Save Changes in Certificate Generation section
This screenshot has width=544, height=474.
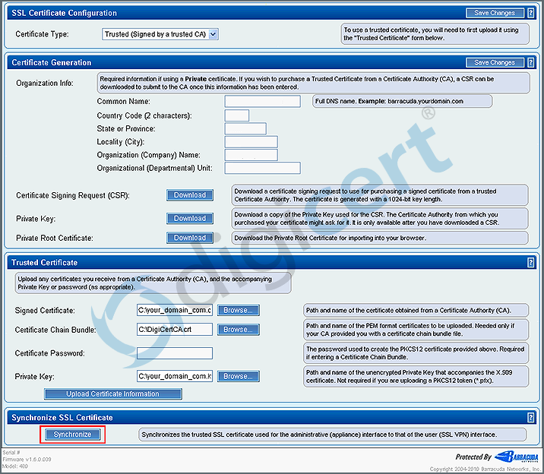click(x=495, y=62)
